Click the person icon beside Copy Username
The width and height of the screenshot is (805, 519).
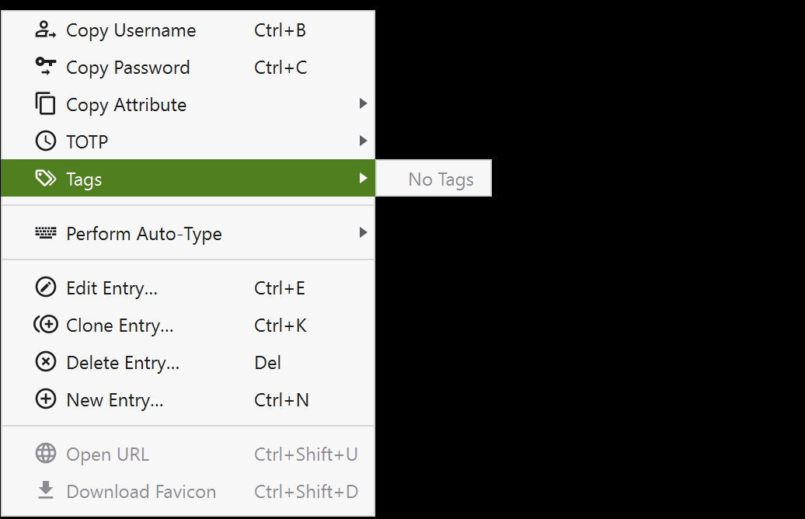click(x=46, y=30)
